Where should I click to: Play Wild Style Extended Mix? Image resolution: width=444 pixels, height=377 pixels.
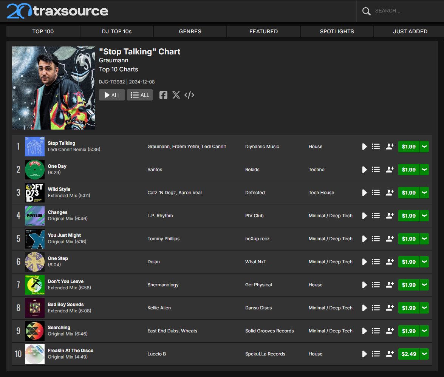pos(364,193)
